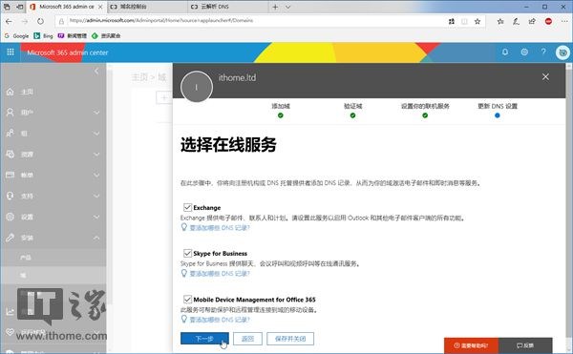The height and width of the screenshot is (354, 573).
Task: Open Google bookmark in favorites bar
Action: (17, 35)
